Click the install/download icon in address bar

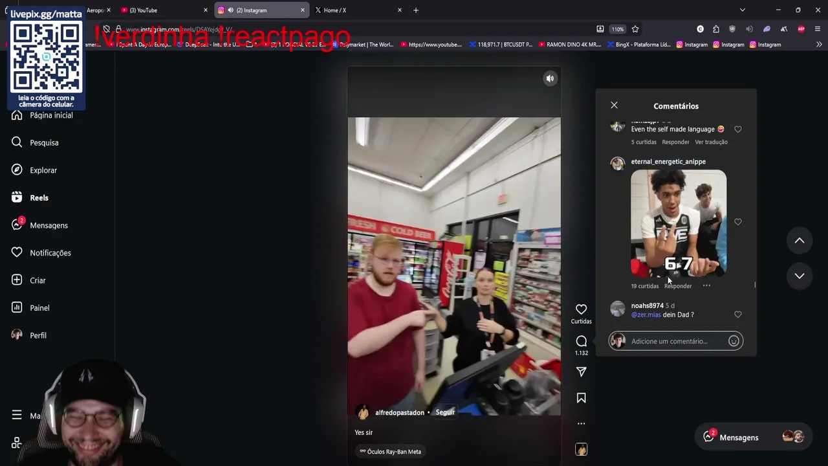tap(600, 29)
